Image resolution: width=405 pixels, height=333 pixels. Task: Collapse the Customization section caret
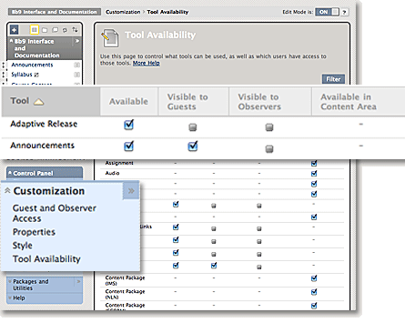coord(7,190)
